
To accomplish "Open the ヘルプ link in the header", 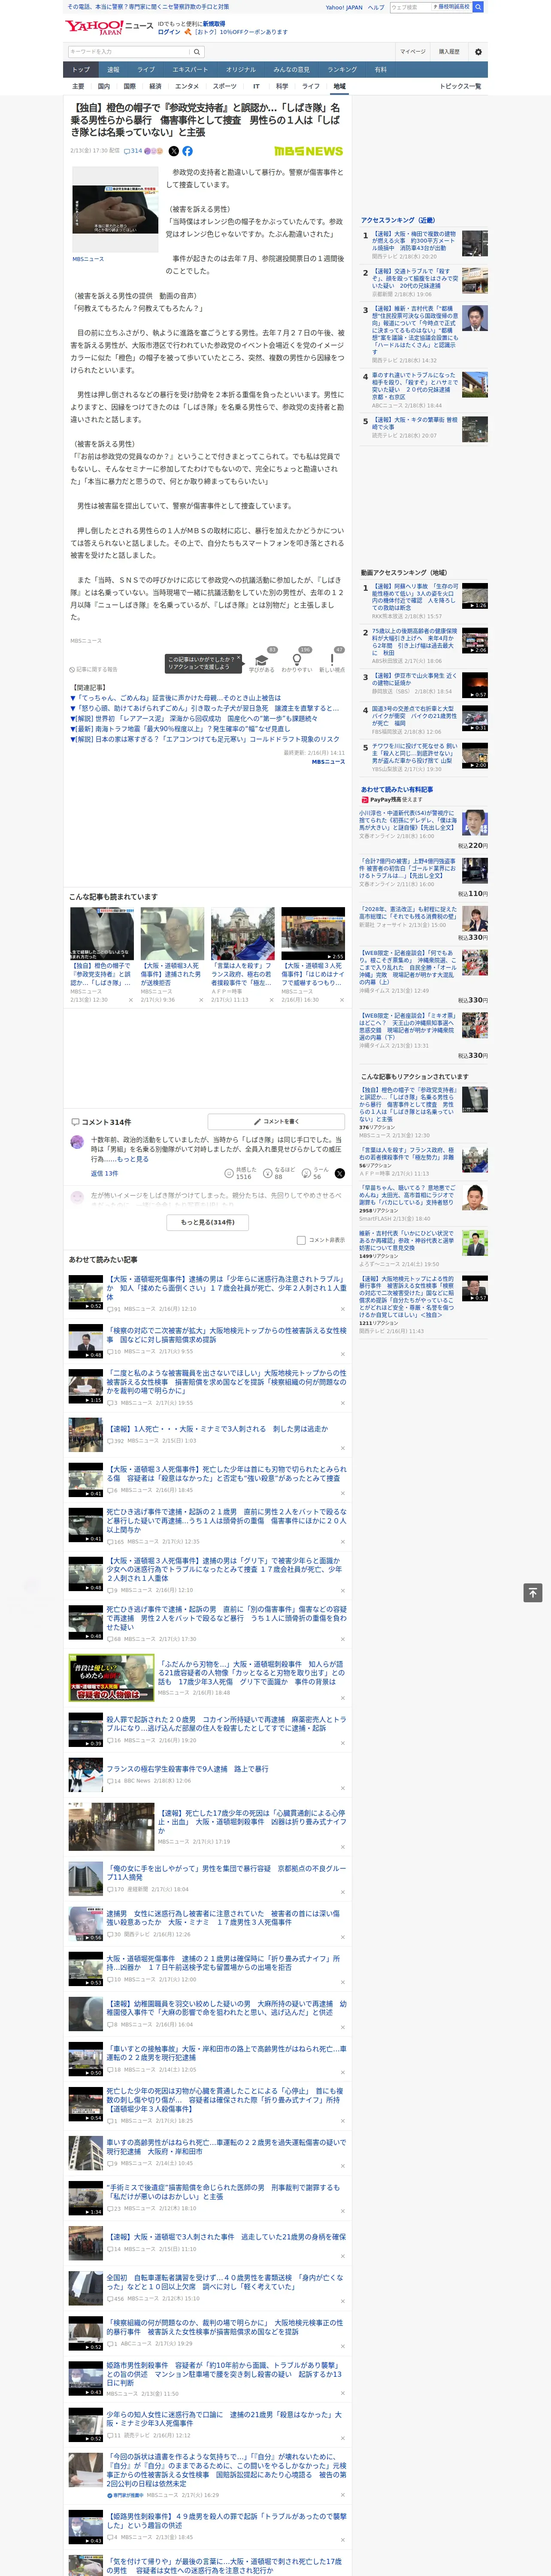I will [x=375, y=7].
